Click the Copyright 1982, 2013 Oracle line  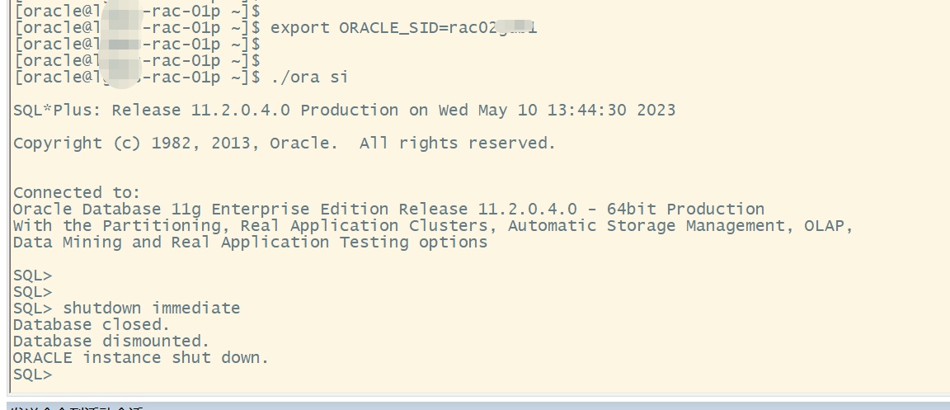tap(285, 144)
